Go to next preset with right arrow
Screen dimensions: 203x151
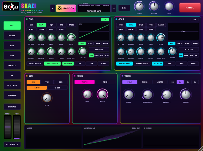(114, 8)
